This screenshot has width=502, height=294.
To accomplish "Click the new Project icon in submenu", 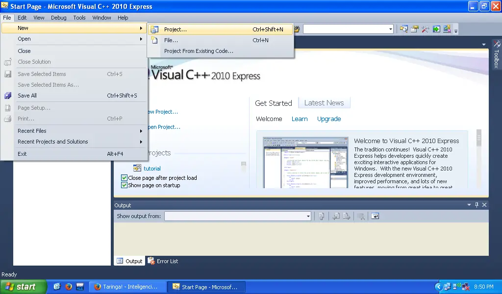I will tap(154, 29).
